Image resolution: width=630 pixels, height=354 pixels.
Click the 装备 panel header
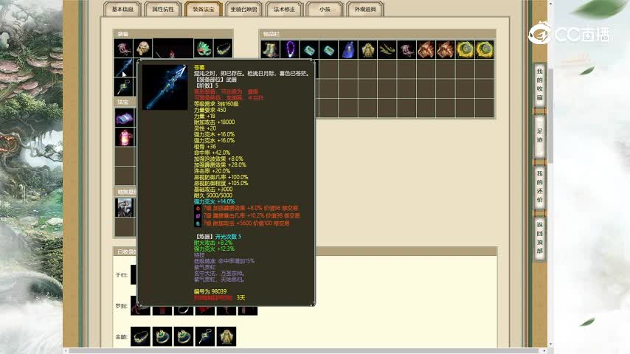[173, 34]
